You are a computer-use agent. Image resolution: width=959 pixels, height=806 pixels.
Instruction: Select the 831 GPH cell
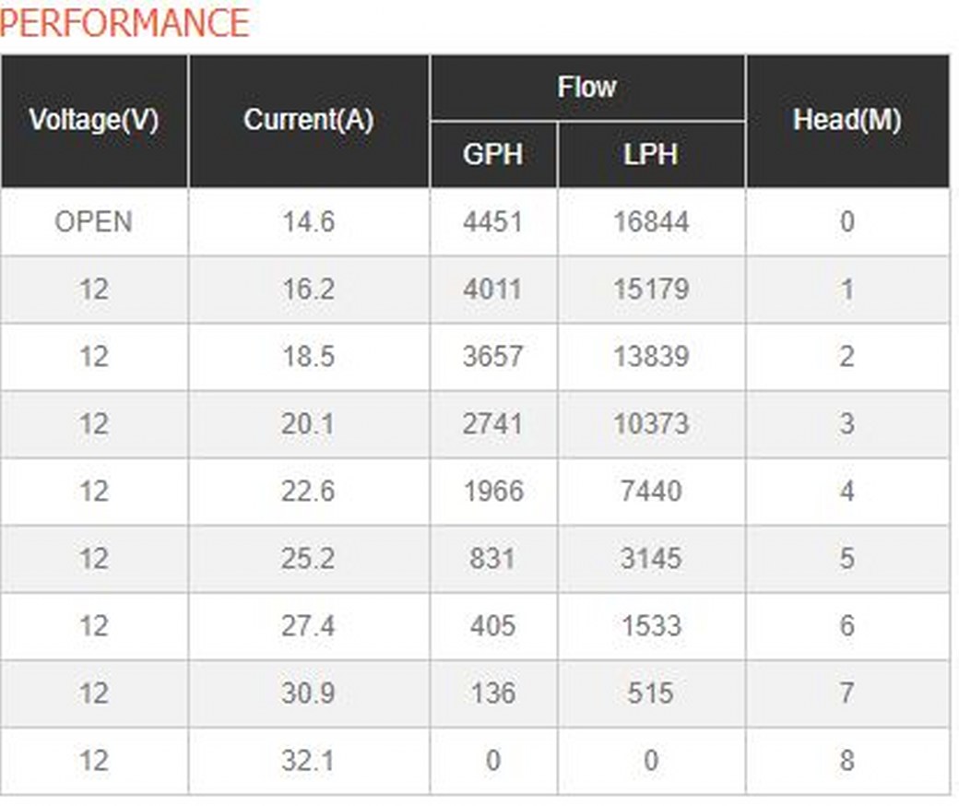pos(492,559)
